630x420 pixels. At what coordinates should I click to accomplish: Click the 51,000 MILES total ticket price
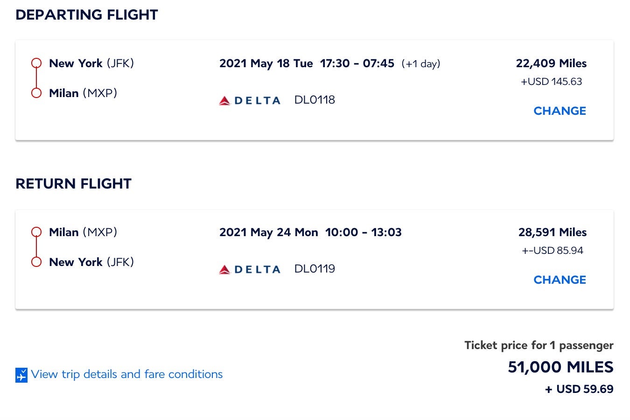pos(560,367)
